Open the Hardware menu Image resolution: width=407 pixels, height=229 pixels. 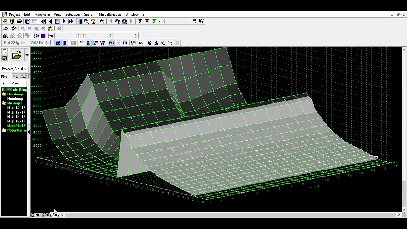[42, 14]
